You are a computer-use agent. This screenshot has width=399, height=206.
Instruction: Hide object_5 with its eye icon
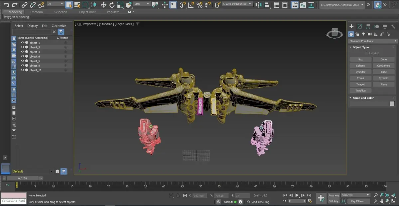(23, 61)
